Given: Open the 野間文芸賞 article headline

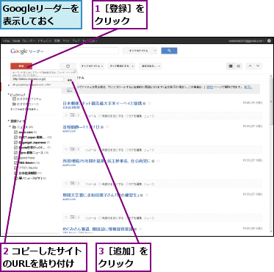Looking at the screenshot, I should (101, 195).
